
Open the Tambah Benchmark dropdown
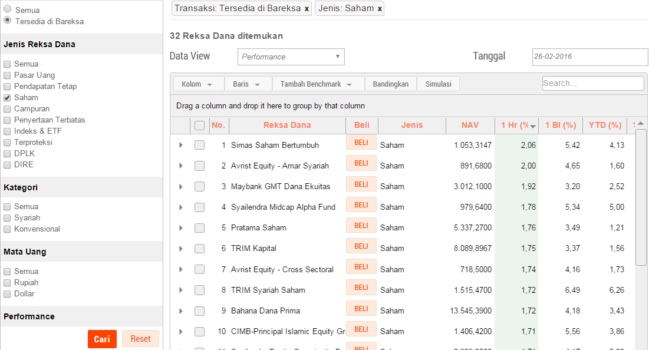[x=318, y=84]
